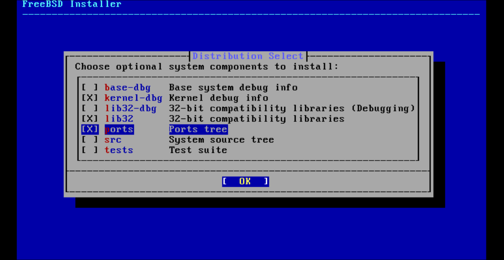Check the src checkbox
The image size is (504, 260).
(x=90, y=140)
